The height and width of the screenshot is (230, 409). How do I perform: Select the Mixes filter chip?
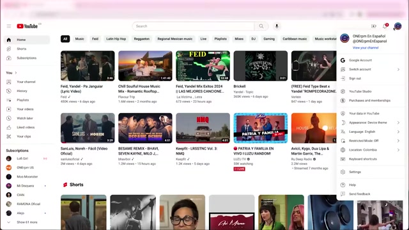point(239,39)
